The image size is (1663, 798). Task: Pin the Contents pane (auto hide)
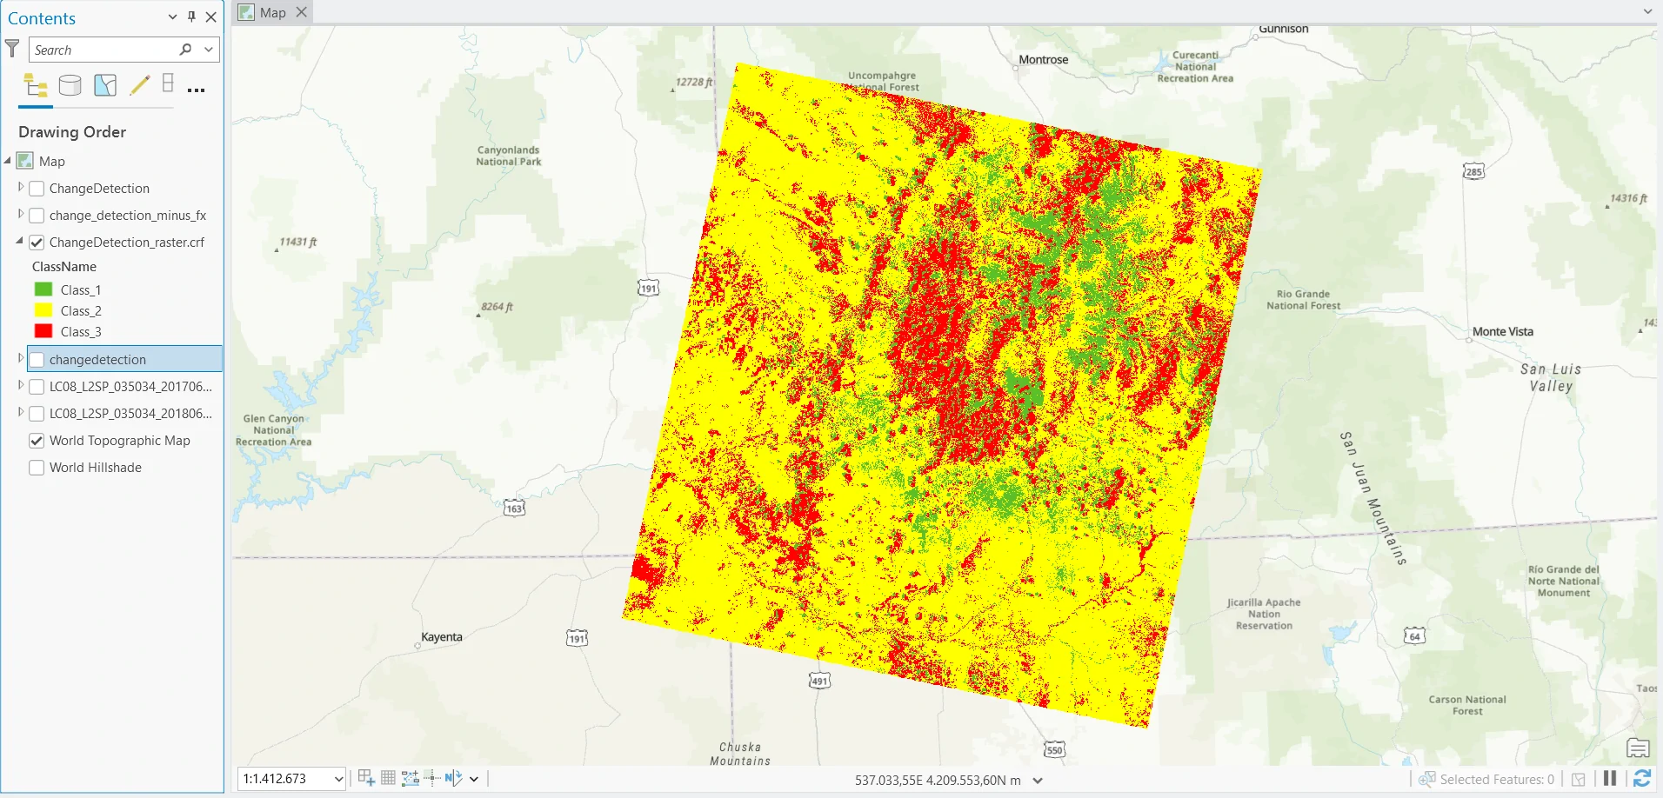[191, 17]
